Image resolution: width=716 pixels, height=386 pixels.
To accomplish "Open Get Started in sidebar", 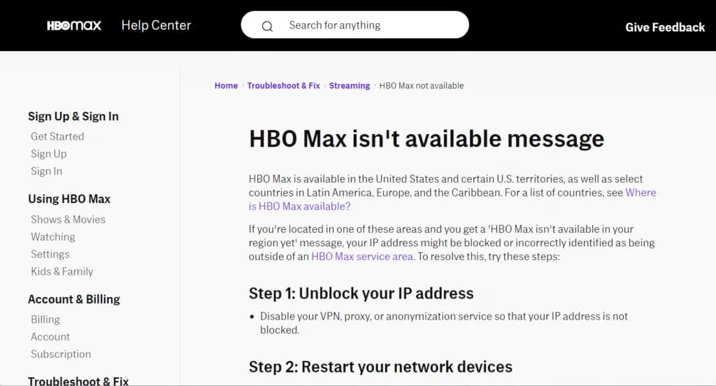I will pyautogui.click(x=57, y=136).
